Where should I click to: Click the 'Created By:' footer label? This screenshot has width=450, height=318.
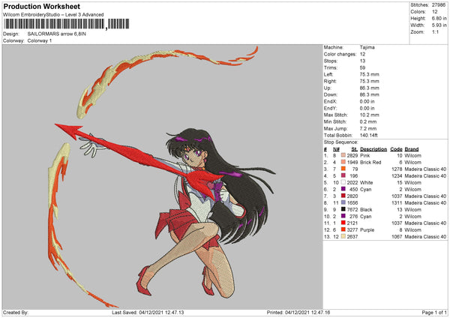pyautogui.click(x=16, y=313)
